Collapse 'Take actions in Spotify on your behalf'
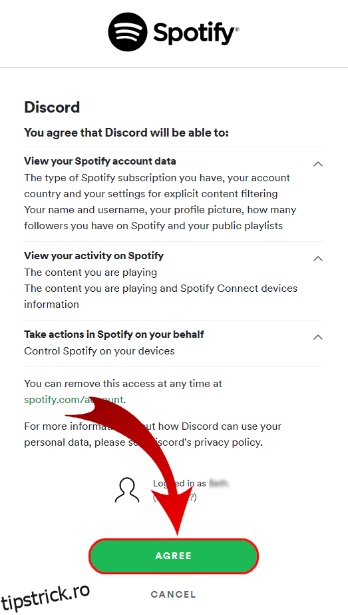This screenshot has width=348, height=615. pyautogui.click(x=318, y=337)
